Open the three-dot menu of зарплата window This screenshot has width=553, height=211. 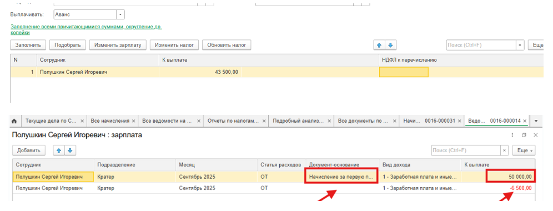click(x=512, y=135)
